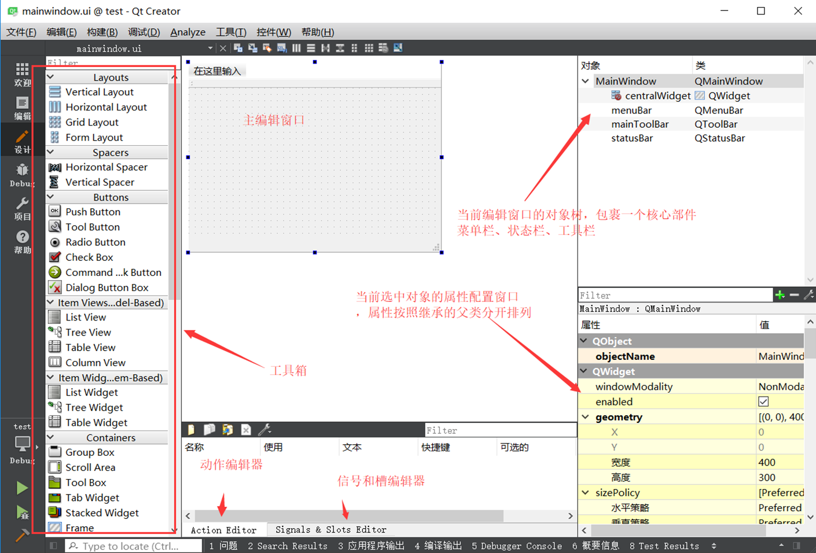The width and height of the screenshot is (816, 553).
Task: Select Push Button in widget box
Action: (93, 212)
